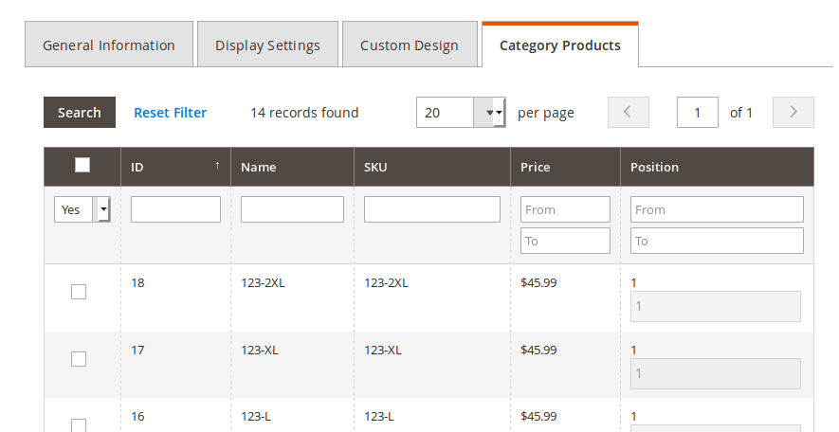Check the box for product 123-XL
This screenshot has height=432, width=839.
(79, 359)
